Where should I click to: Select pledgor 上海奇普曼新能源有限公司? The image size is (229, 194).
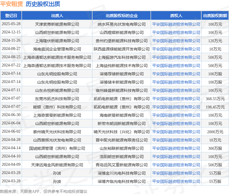click(x=57, y=115)
